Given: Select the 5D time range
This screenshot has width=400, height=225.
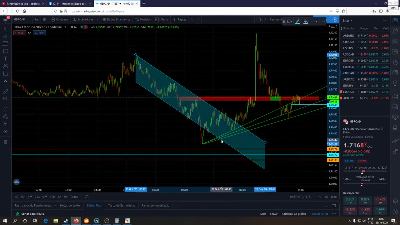Looking at the screenshot, I should point(22,197).
